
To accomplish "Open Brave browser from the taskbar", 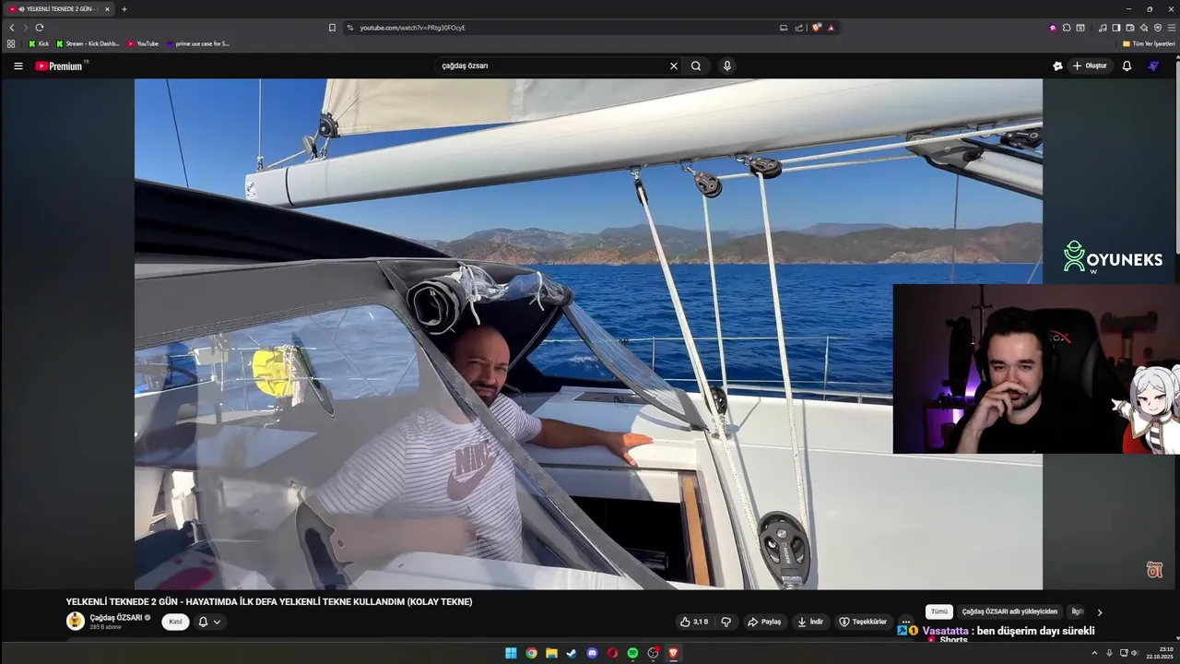I will (673, 653).
